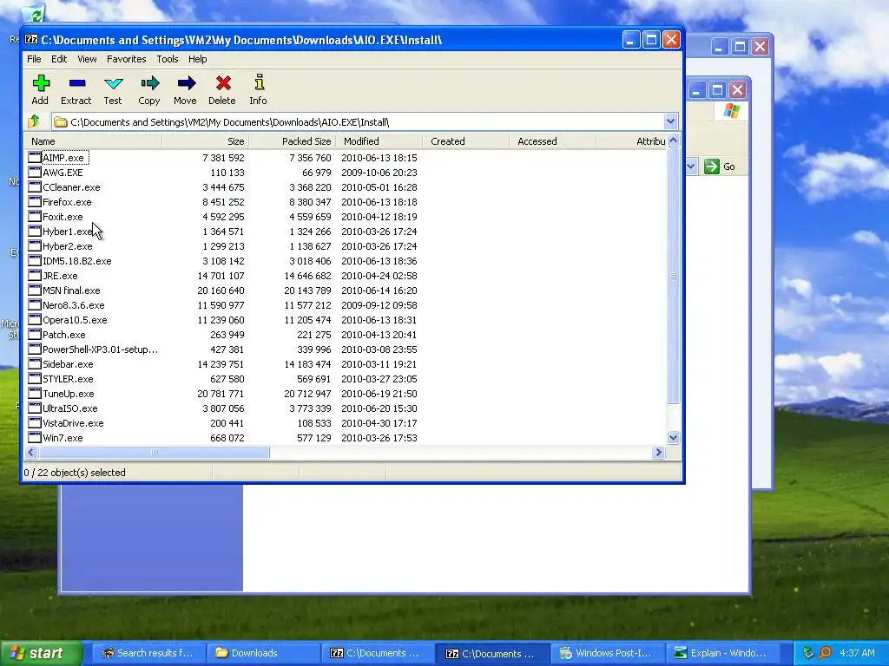
Task: Select the Hyber2.exe file icon
Action: point(35,245)
